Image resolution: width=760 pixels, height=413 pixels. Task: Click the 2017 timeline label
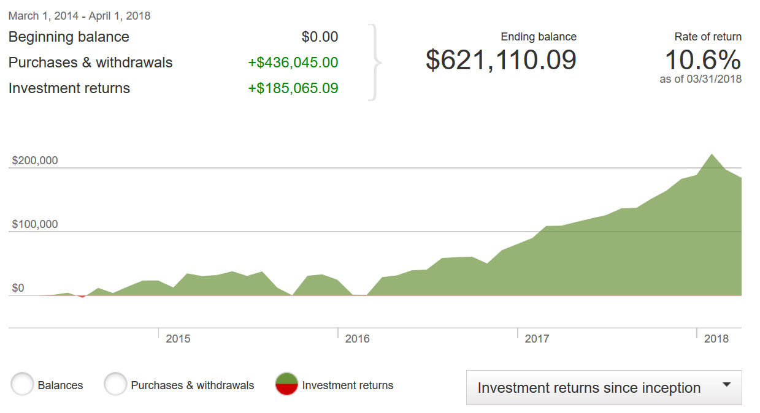coord(537,338)
